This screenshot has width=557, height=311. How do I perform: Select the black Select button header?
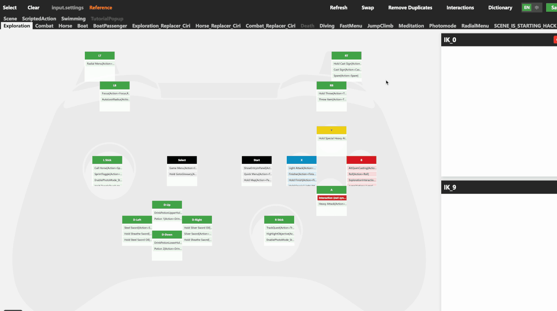pos(182,160)
